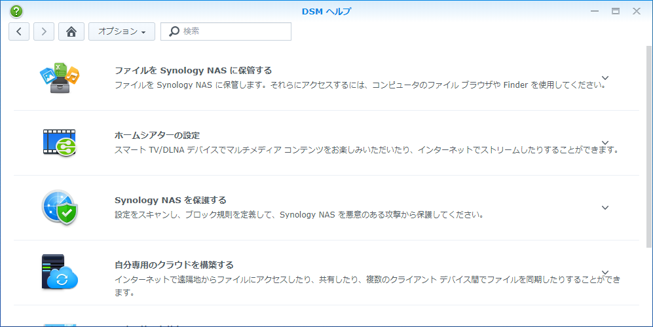Viewport: 653px width, 327px height.
Task: Click the home theater film icon
Action: pyautogui.click(x=60, y=142)
